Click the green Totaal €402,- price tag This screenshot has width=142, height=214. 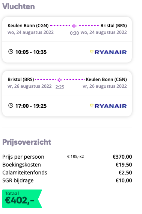pyautogui.click(x=22, y=199)
